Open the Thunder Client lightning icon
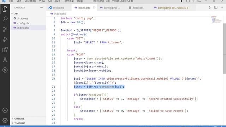The width and height of the screenshot is (226, 127). pos(5,70)
